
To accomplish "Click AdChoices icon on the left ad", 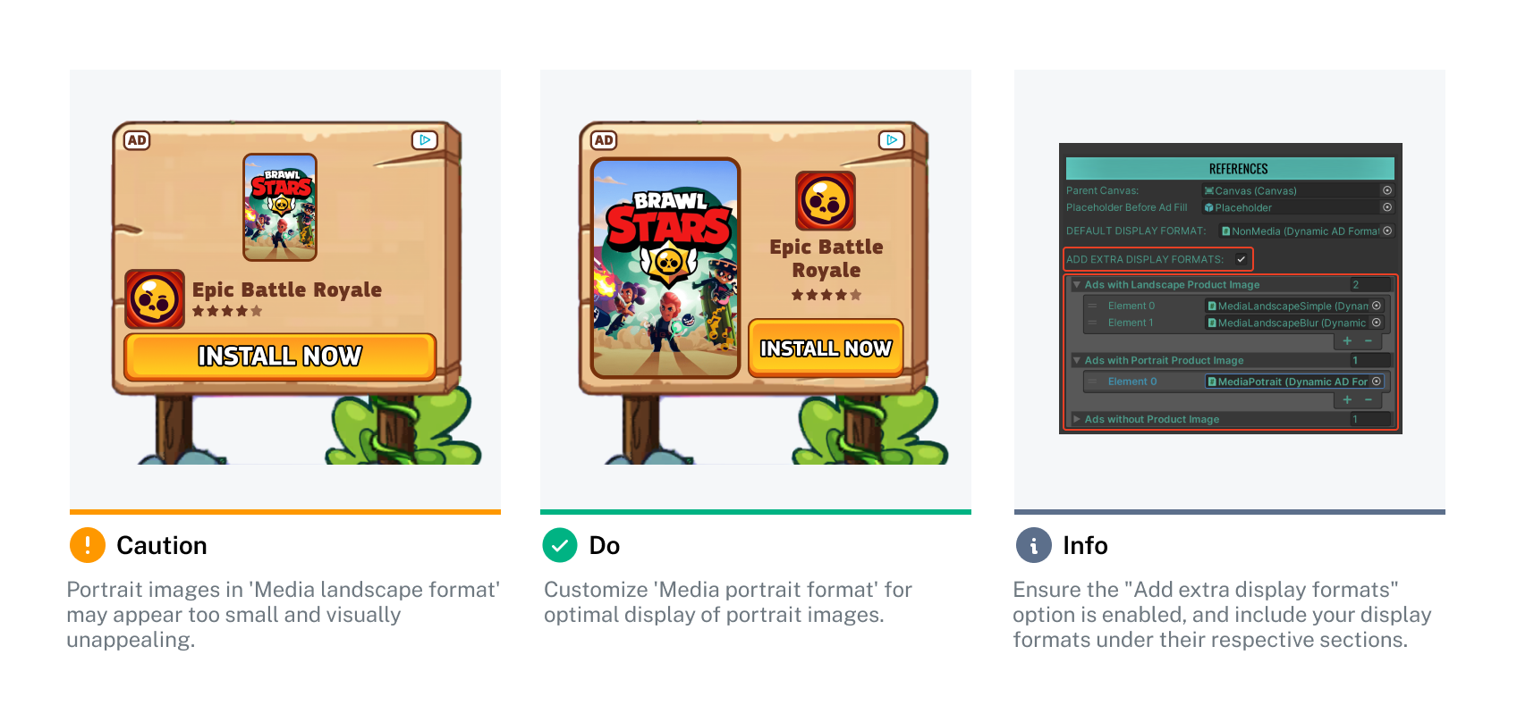I will [x=425, y=140].
